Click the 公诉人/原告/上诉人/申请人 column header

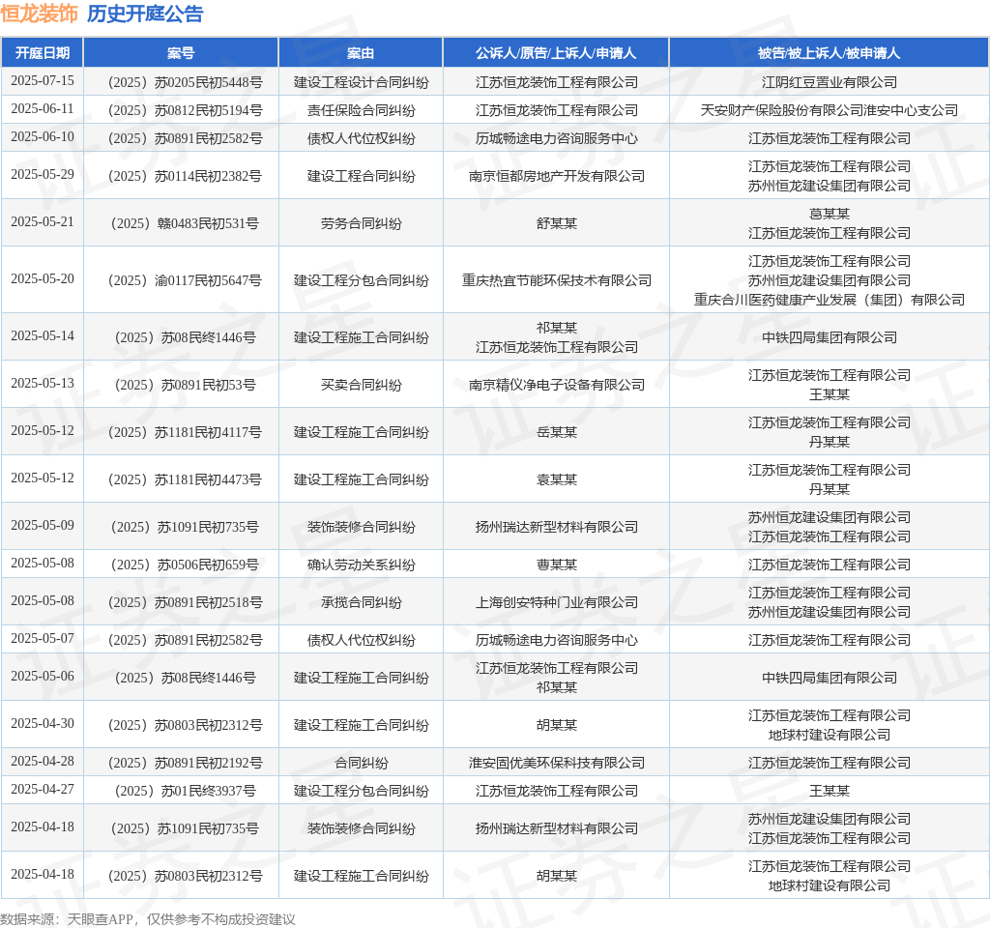556,53
